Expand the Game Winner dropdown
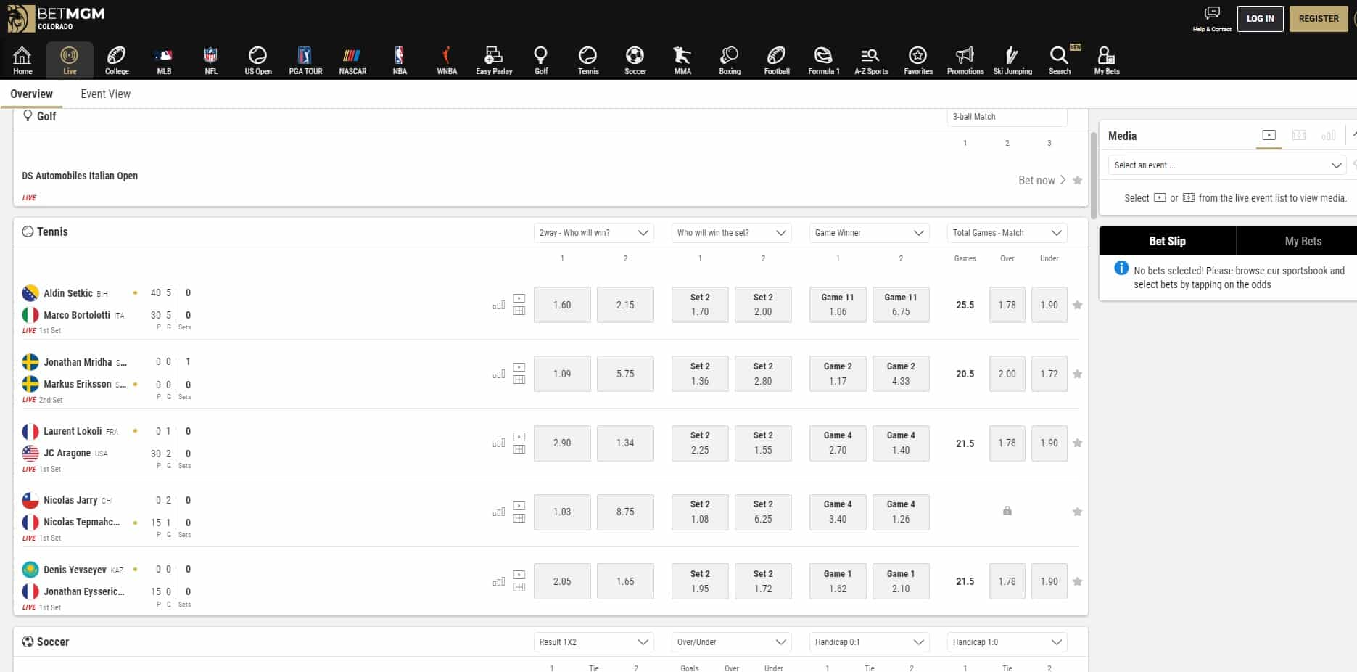The width and height of the screenshot is (1357, 672). point(869,233)
